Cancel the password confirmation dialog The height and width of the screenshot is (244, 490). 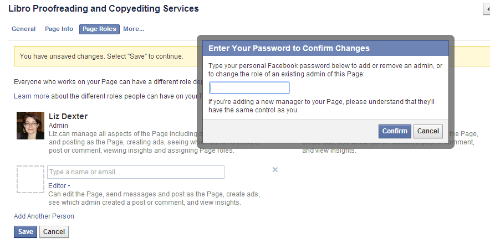pos(428,131)
